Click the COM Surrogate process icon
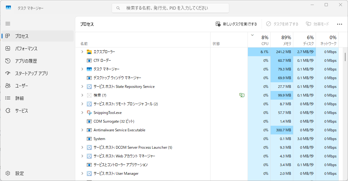 click(x=89, y=121)
